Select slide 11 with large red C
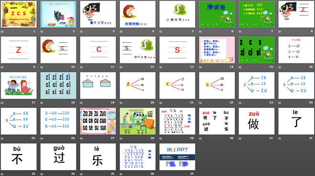 tap(98, 50)
